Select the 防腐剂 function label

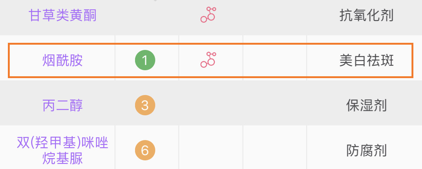366,150
